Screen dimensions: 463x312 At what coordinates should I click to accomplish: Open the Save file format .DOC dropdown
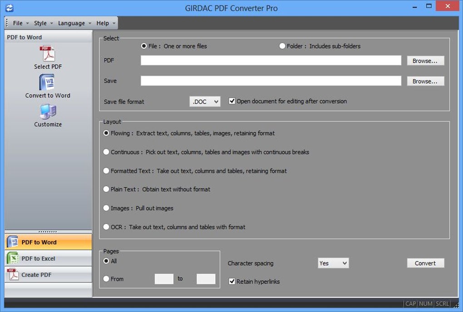click(x=205, y=102)
